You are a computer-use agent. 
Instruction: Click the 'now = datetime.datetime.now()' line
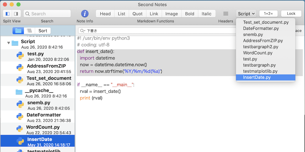point(114,65)
